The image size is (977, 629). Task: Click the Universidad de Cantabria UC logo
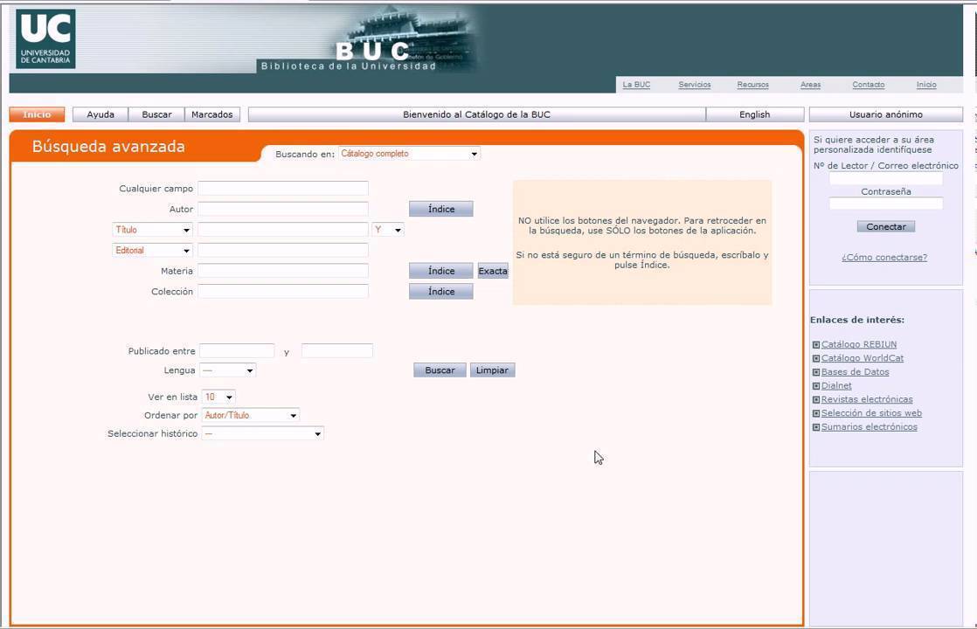45,38
